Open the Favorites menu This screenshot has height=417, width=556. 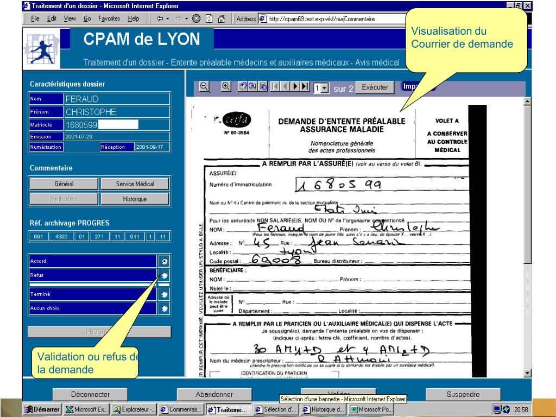coord(109,18)
